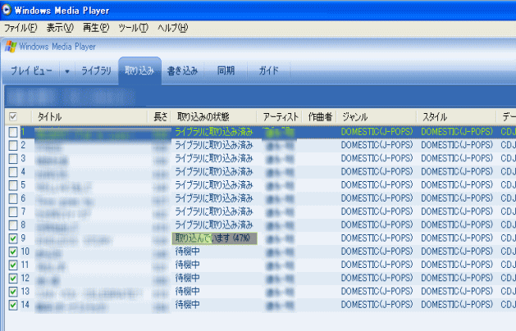Click track 14 style DOMESTIC(J-POPS) cell
Viewport: 516px width, 331px height.
[457, 305]
